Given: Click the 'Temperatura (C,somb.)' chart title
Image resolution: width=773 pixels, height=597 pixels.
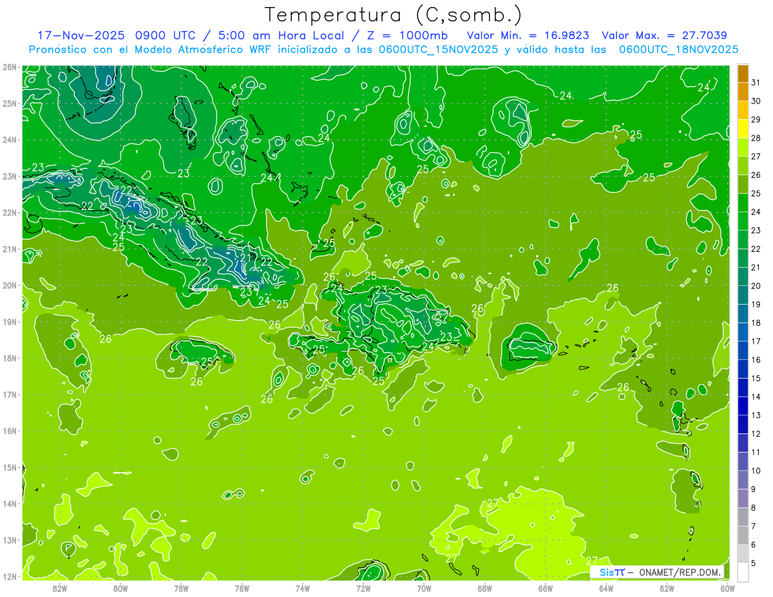Looking at the screenshot, I should [394, 14].
